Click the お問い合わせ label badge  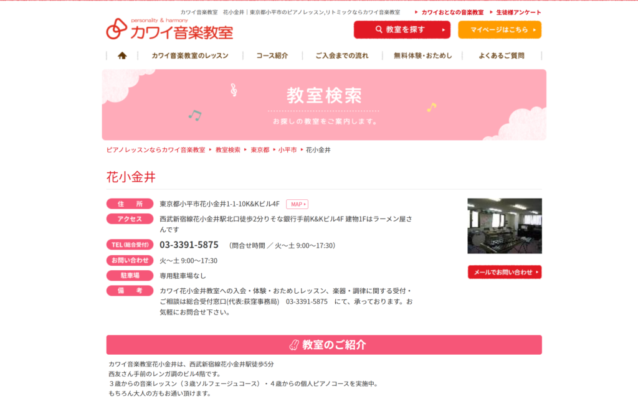click(x=130, y=260)
